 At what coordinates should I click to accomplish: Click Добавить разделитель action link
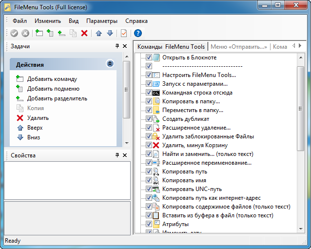(57, 98)
